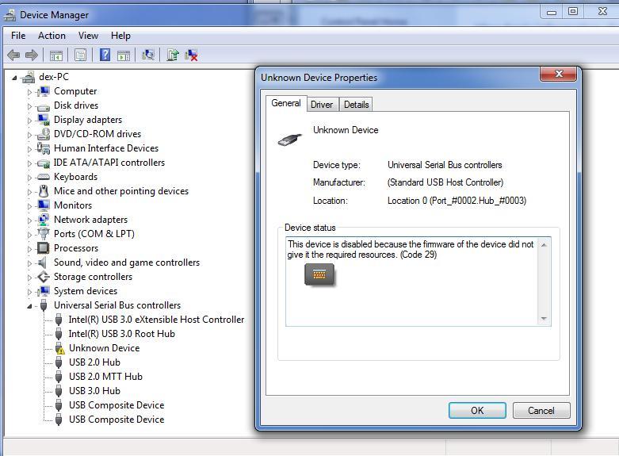Select Intel(R) USB 3.0 eXtensible Host Controller
The width and height of the screenshot is (619, 456).
click(156, 320)
